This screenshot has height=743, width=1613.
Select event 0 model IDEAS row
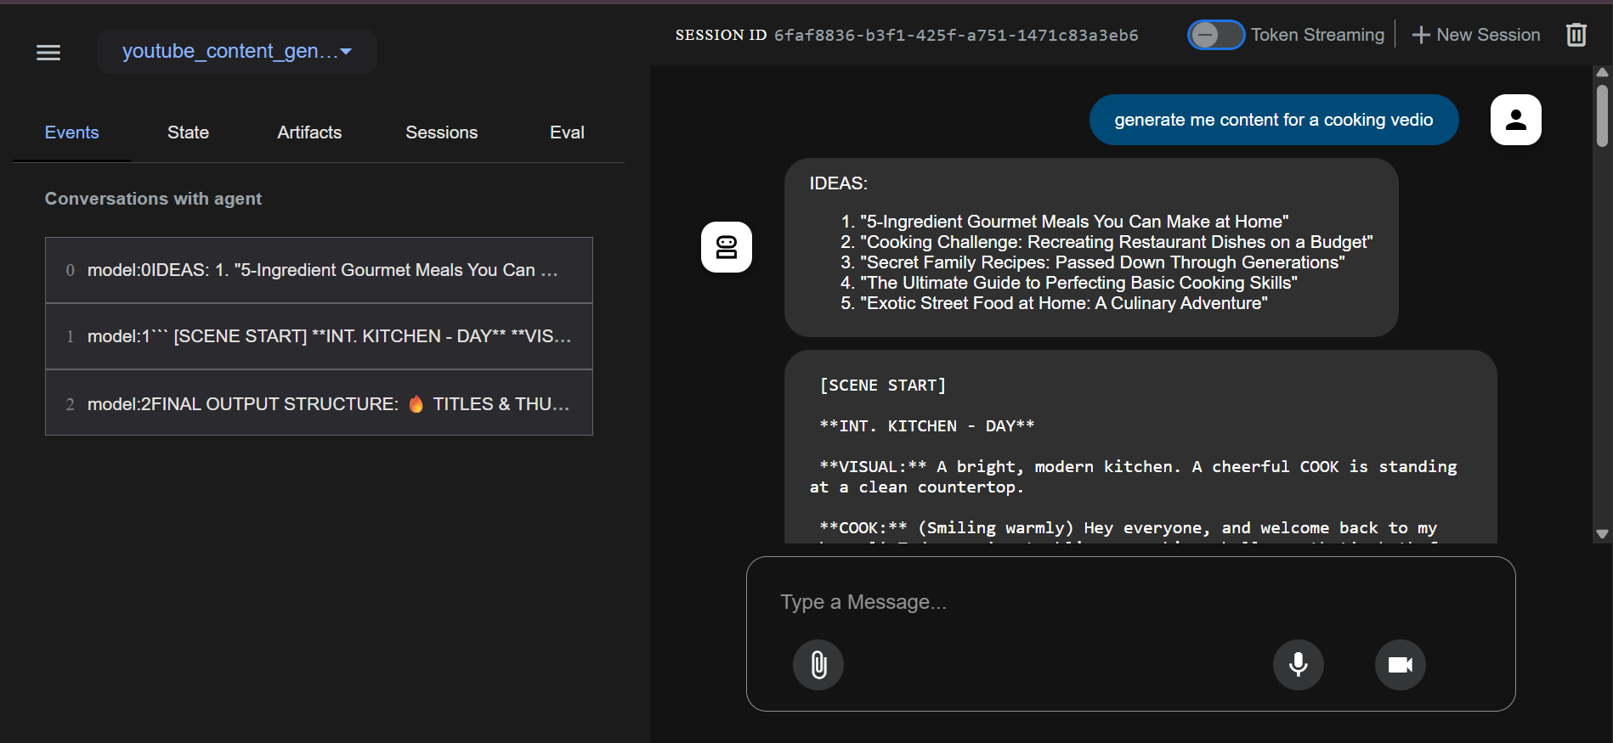coord(319,270)
